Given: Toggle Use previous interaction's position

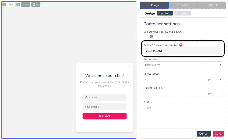Looking at the screenshot, I should pyautogui.click(x=150, y=36).
